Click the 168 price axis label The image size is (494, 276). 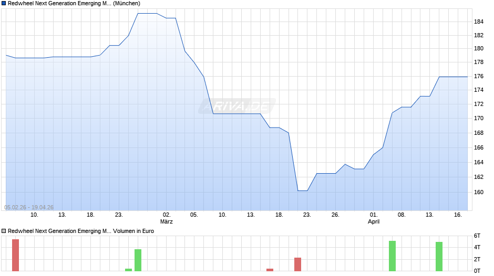[x=479, y=133]
